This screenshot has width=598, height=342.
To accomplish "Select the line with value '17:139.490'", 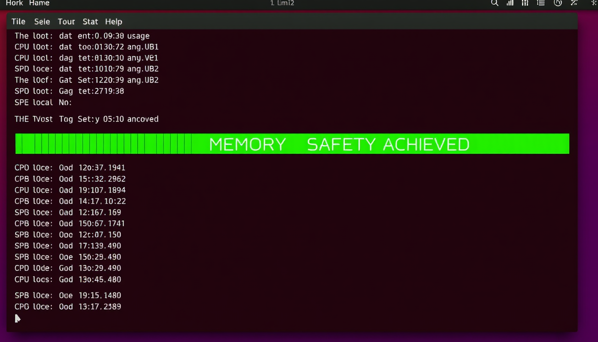I will click(x=68, y=246).
